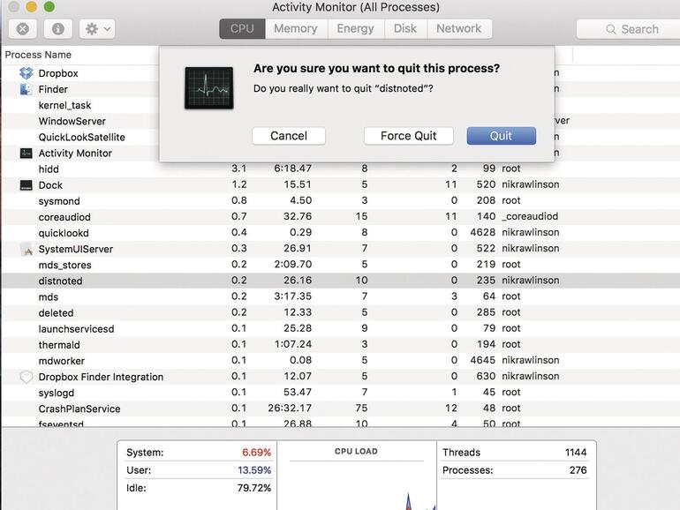This screenshot has height=510, width=680.
Task: Switch to the Memory tab
Action: tap(296, 28)
